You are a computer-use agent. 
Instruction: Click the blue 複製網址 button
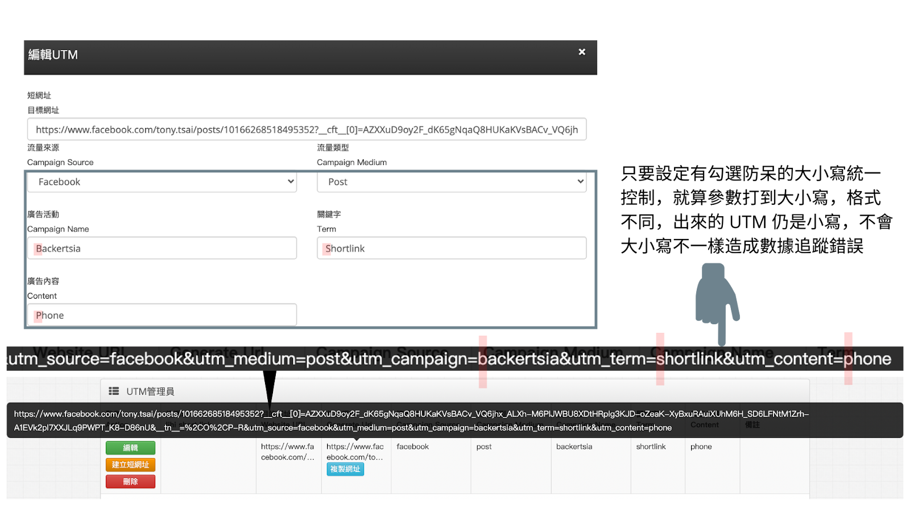click(x=345, y=469)
